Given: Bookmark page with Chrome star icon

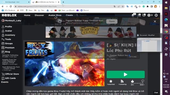Looking at the screenshot, I should (123, 6).
